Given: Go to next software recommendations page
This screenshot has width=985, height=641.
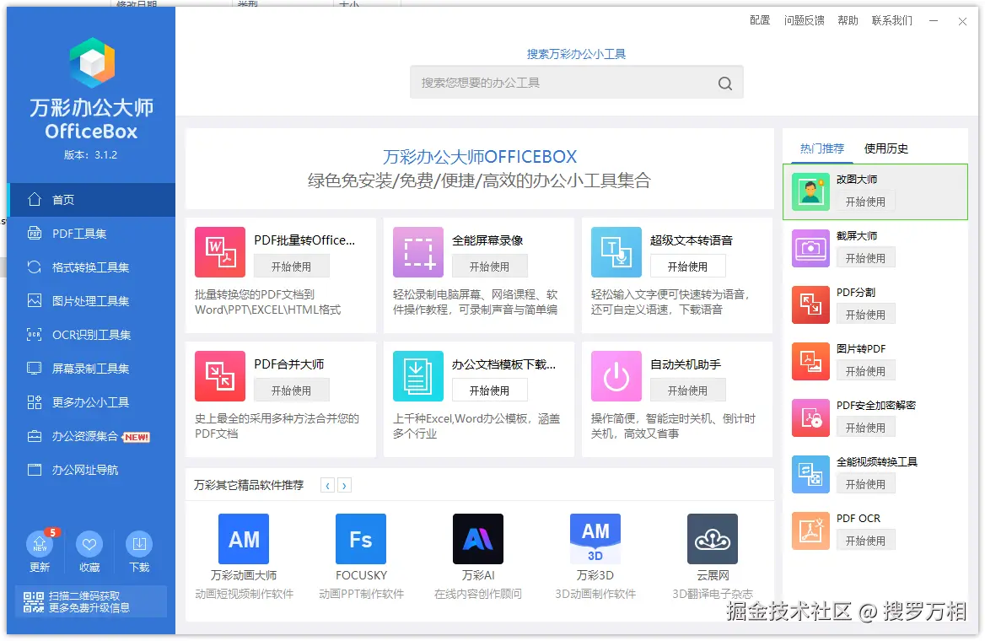Looking at the screenshot, I should click(344, 485).
